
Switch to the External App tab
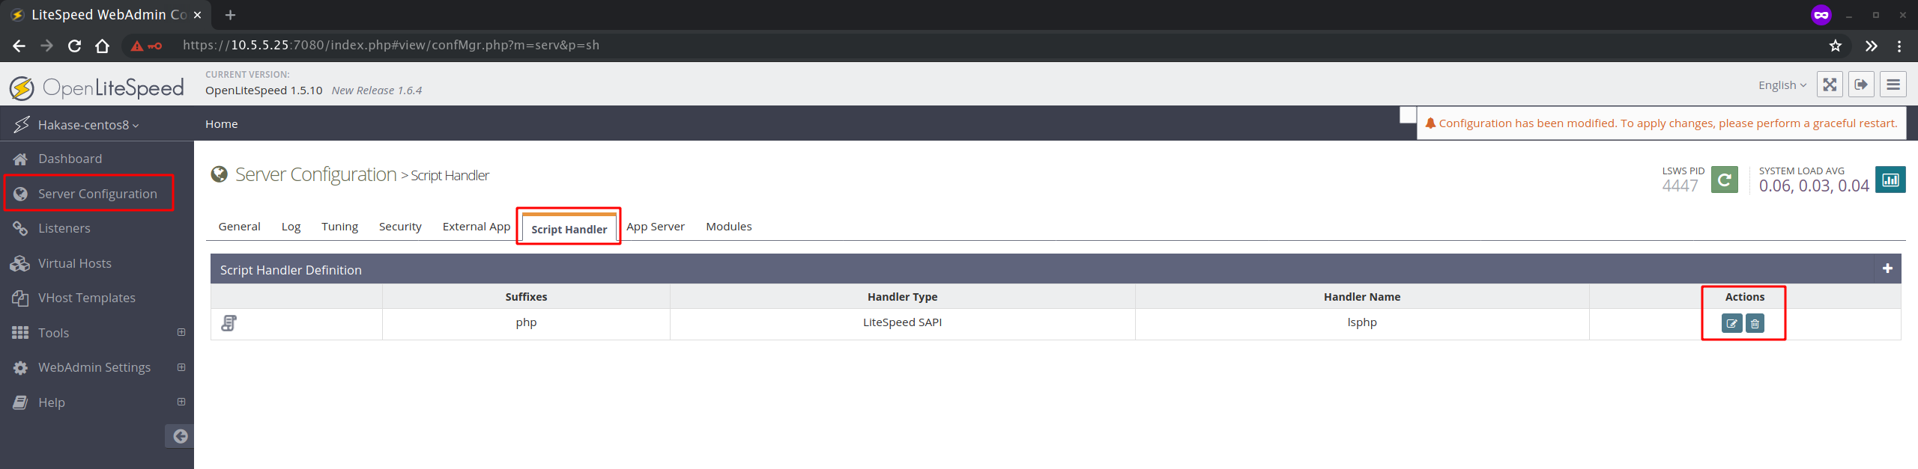click(477, 227)
